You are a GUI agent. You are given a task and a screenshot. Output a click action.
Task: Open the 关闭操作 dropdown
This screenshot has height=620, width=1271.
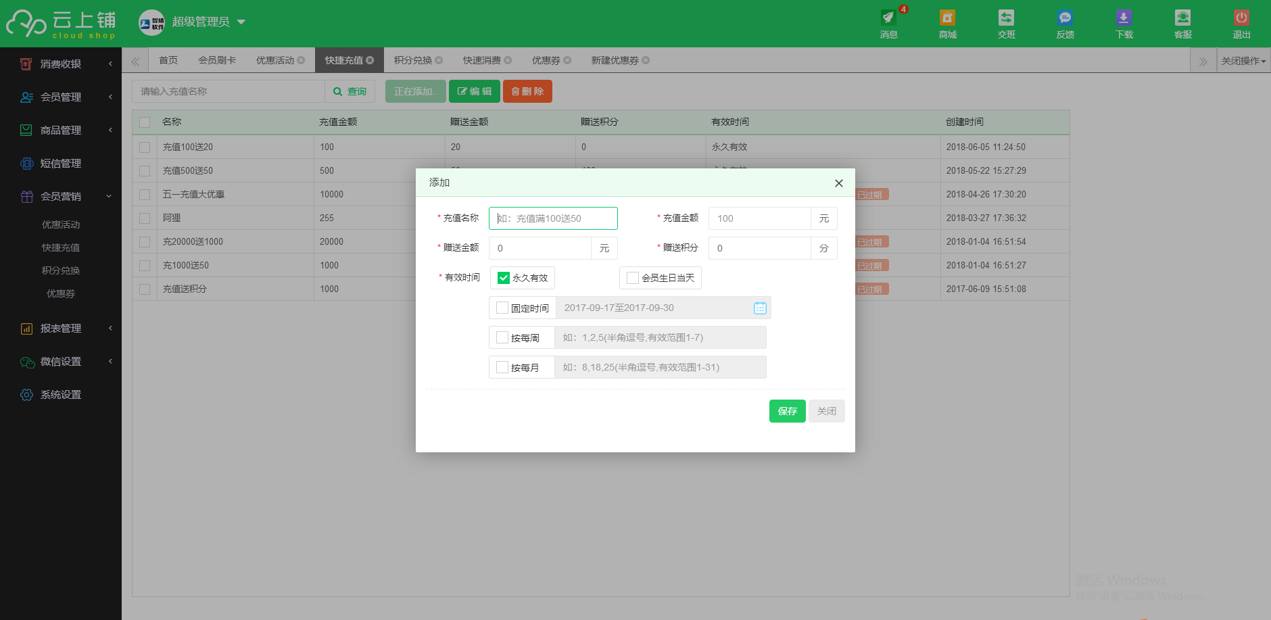pyautogui.click(x=1243, y=61)
